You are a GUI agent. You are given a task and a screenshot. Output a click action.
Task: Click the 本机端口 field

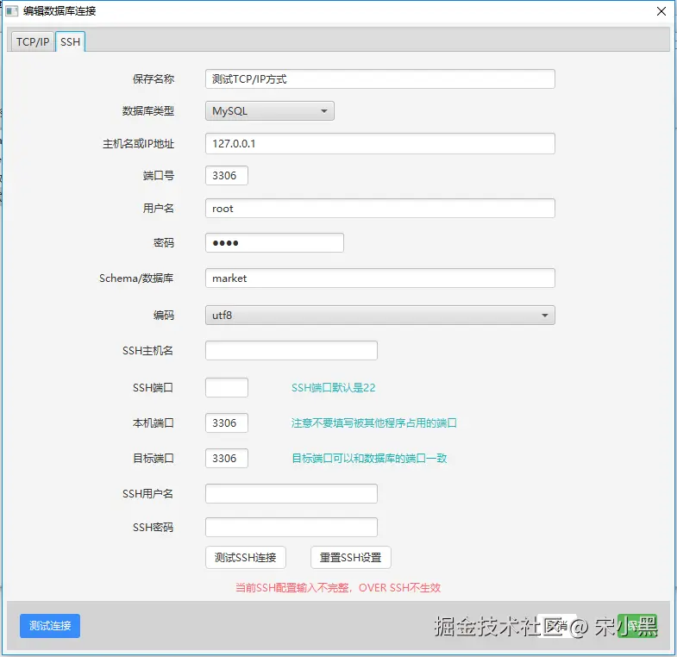[226, 423]
